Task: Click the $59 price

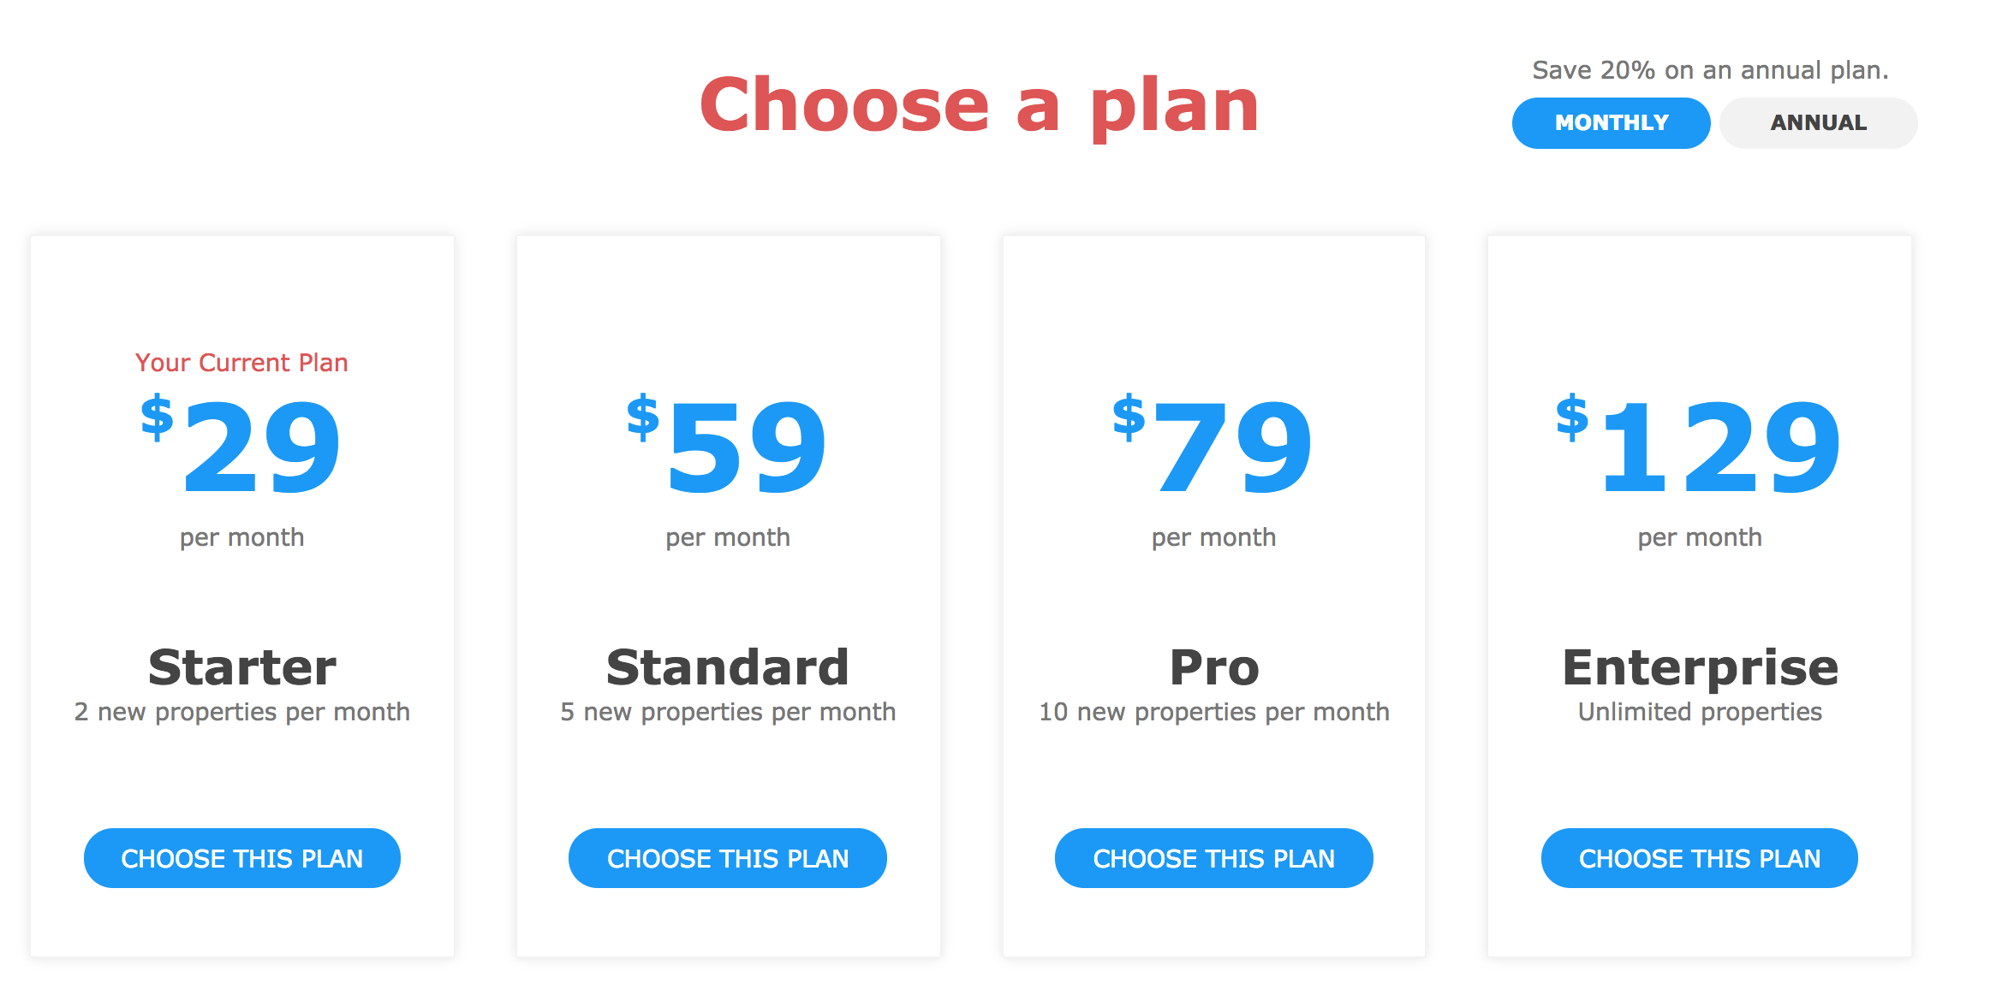Action: pyautogui.click(x=728, y=446)
